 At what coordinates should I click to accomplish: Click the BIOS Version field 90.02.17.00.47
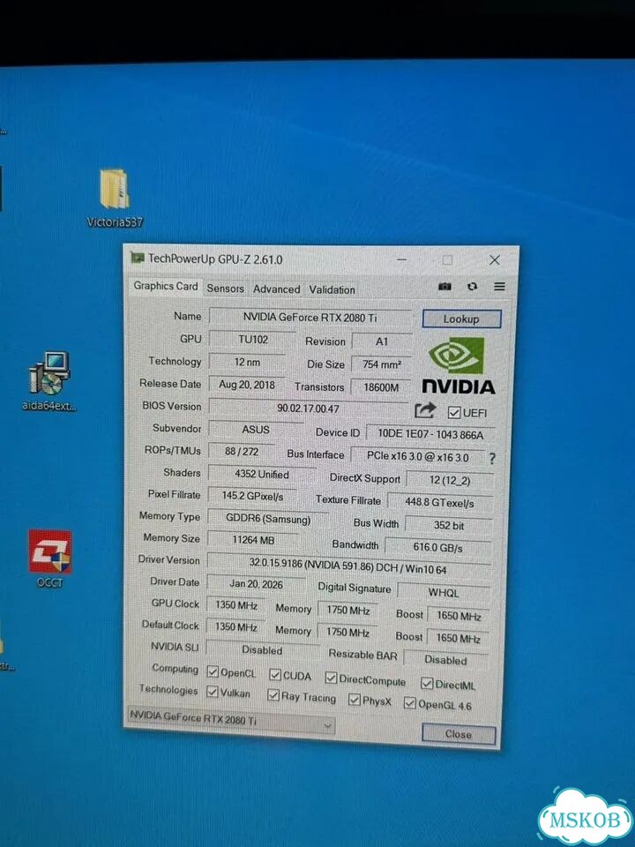click(x=308, y=409)
